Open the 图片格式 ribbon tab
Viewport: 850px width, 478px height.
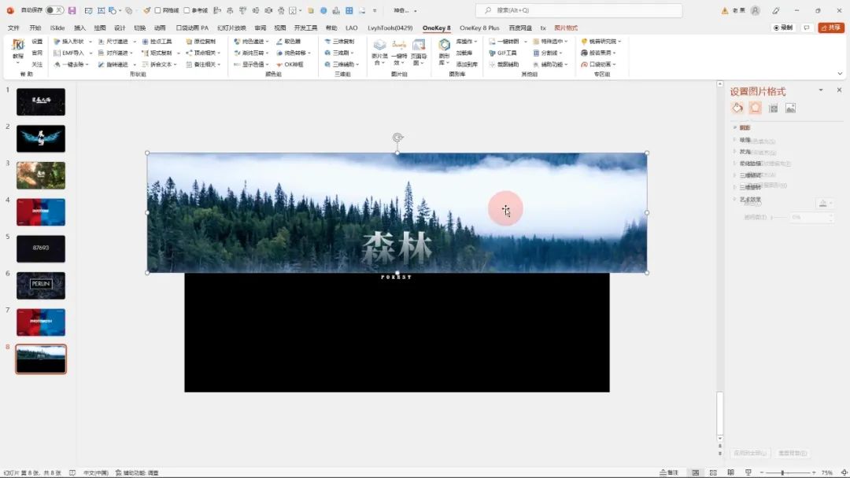coord(565,28)
